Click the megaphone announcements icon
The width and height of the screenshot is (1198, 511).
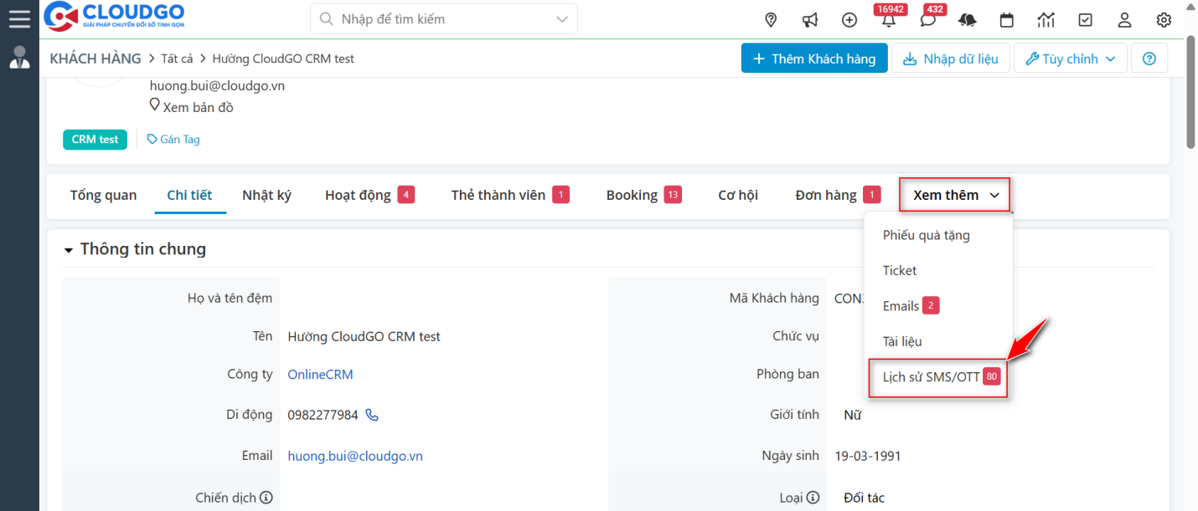click(810, 19)
